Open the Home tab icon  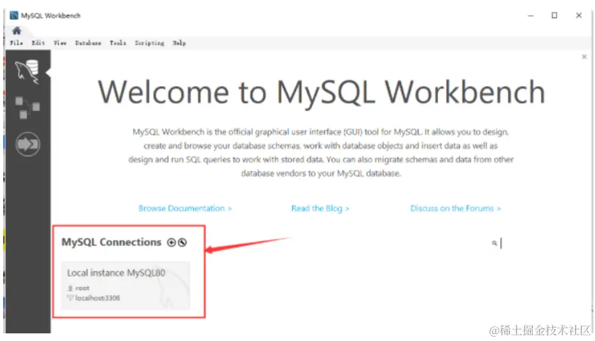pos(17,31)
